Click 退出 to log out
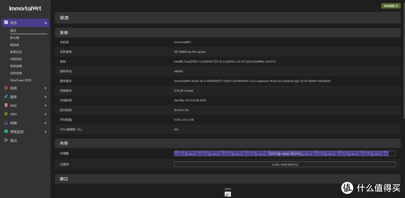This screenshot has width=405, height=198. [x=13, y=140]
